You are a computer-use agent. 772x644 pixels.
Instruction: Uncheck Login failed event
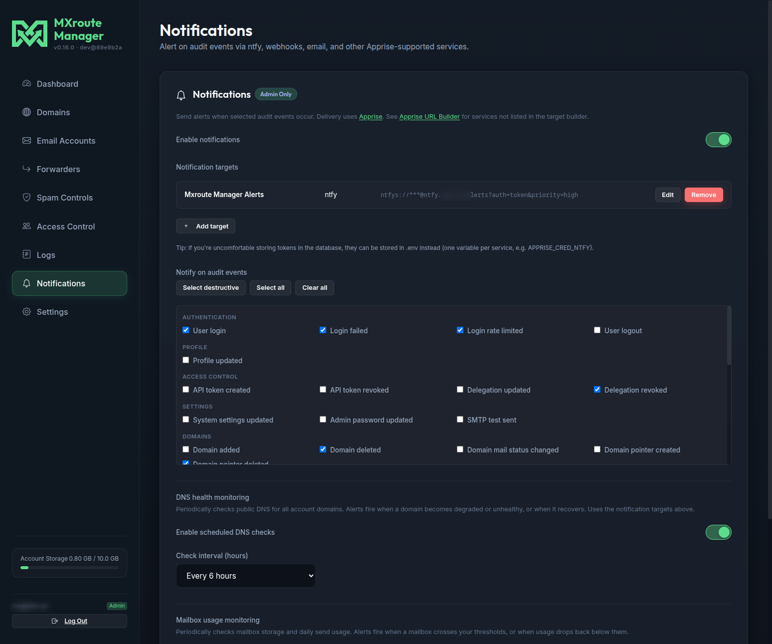(x=323, y=330)
